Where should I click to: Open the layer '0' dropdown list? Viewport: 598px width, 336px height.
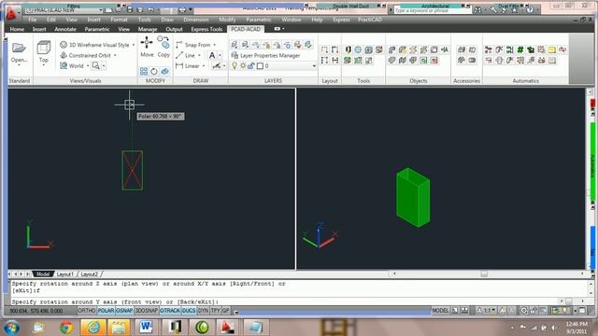pyautogui.click(x=314, y=66)
